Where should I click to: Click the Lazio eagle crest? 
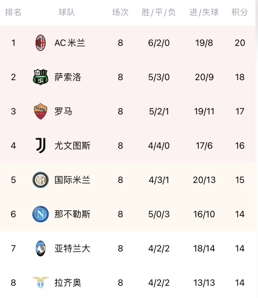(x=40, y=282)
